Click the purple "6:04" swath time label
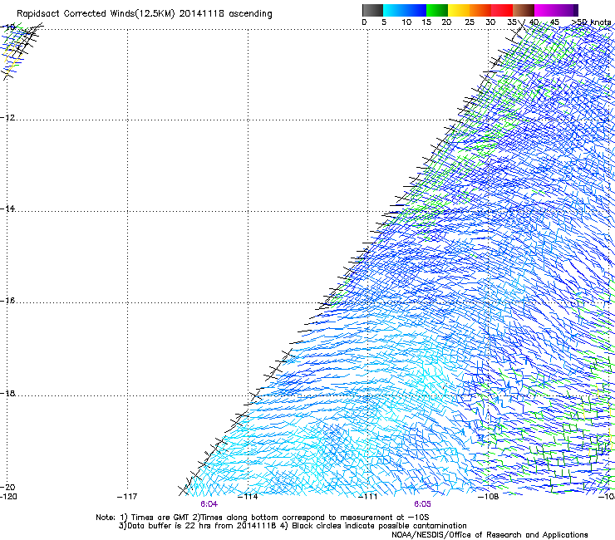 (x=209, y=504)
